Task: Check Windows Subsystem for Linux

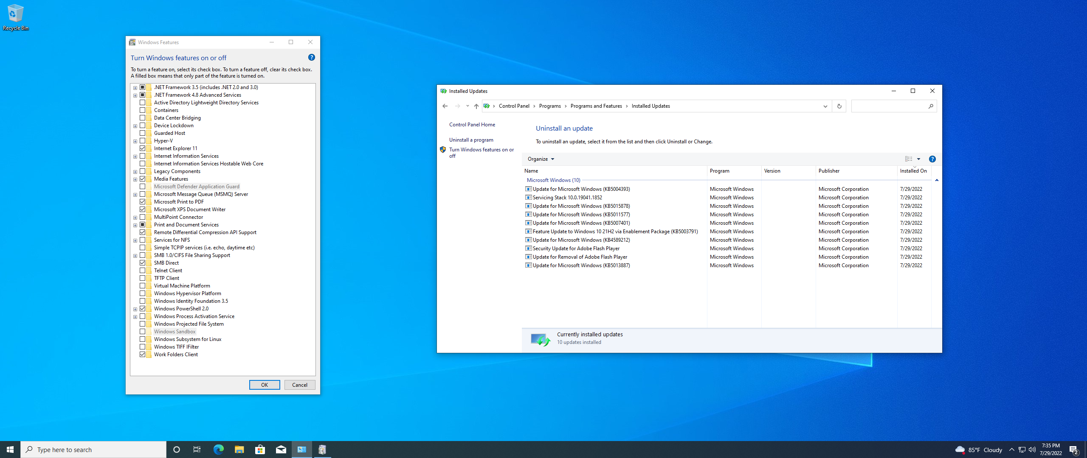Action: pyautogui.click(x=143, y=339)
